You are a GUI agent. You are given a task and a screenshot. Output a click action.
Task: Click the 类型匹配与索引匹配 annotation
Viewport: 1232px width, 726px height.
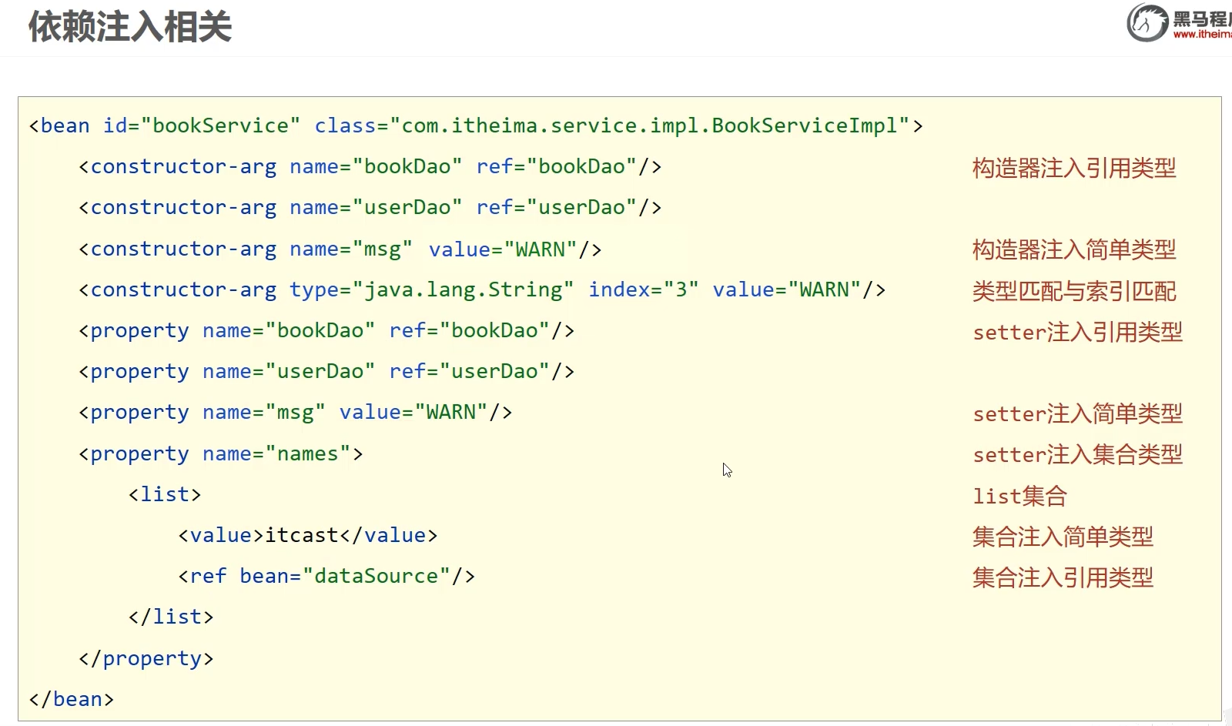click(x=1073, y=291)
